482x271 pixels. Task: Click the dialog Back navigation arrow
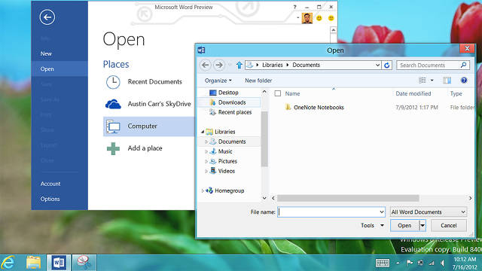206,65
